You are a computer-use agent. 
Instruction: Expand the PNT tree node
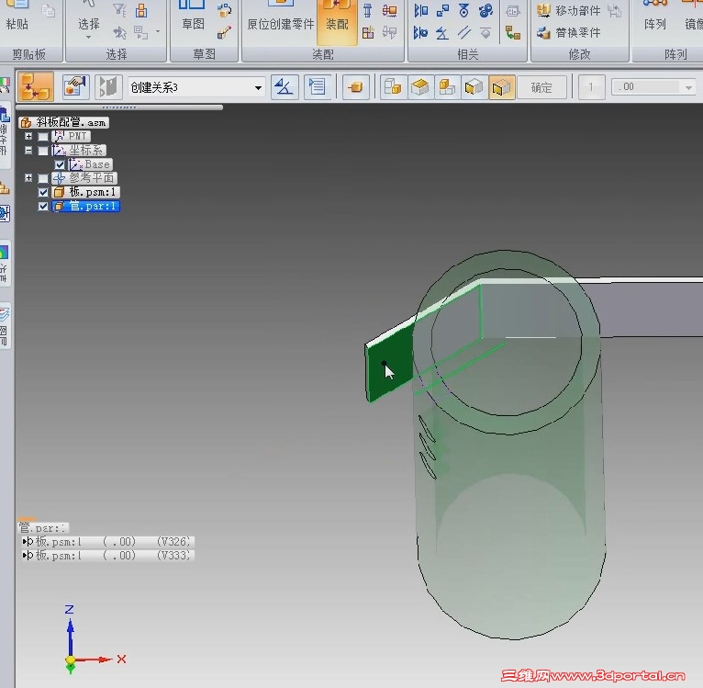click(x=28, y=136)
